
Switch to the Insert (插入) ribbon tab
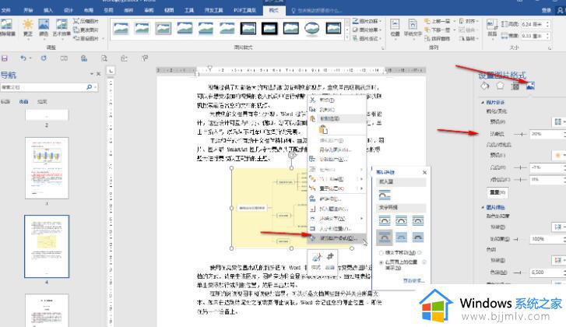[48, 10]
